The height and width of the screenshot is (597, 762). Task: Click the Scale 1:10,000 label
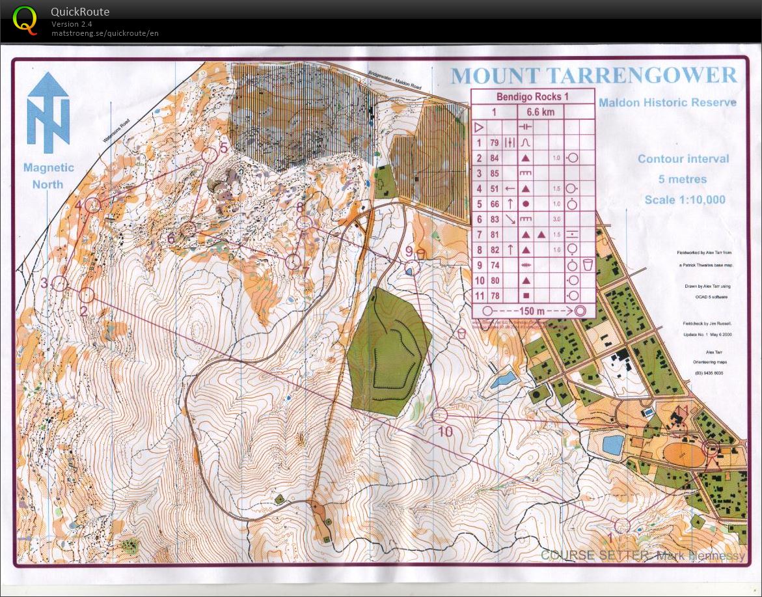[x=685, y=200]
